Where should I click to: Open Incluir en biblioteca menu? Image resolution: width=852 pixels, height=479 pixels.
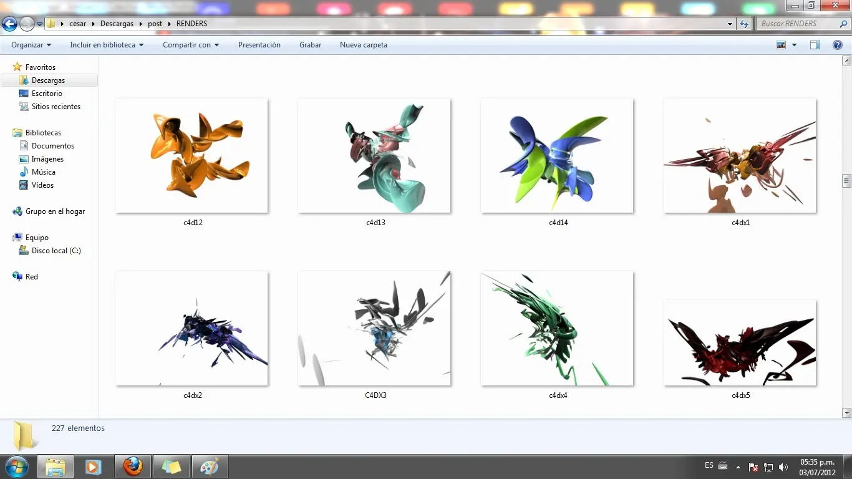(x=107, y=45)
